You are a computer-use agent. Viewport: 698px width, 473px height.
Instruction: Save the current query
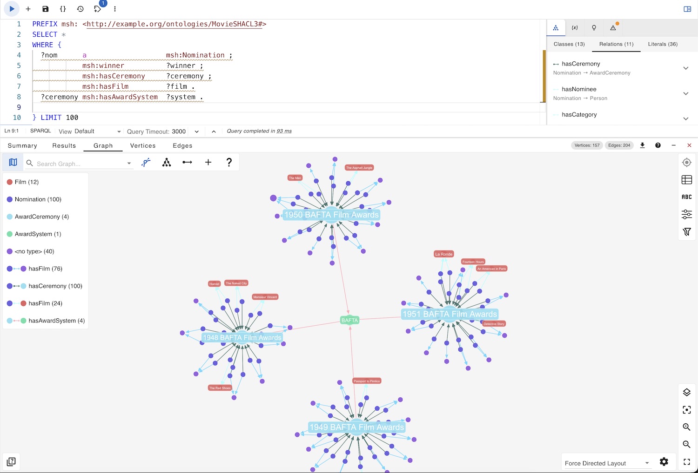pos(45,8)
